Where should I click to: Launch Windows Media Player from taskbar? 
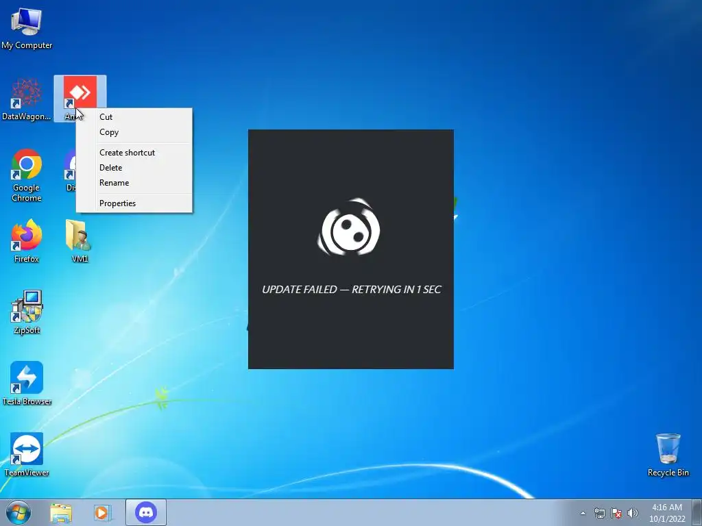[x=102, y=513]
